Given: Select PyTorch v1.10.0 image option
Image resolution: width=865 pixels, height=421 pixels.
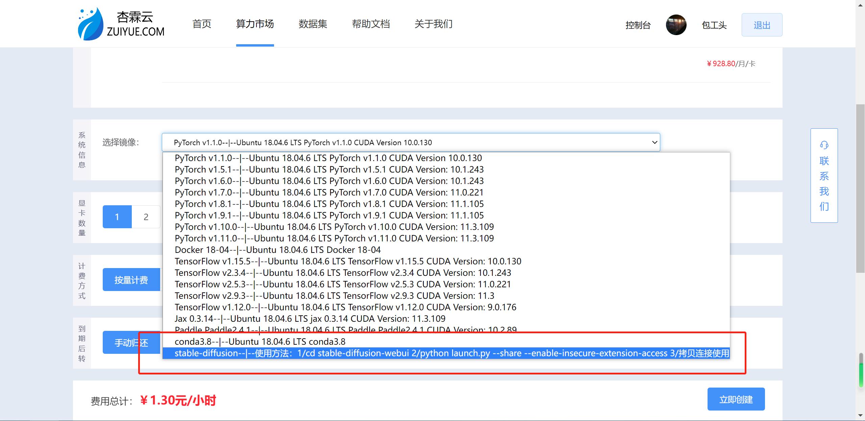Looking at the screenshot, I should click(x=446, y=227).
